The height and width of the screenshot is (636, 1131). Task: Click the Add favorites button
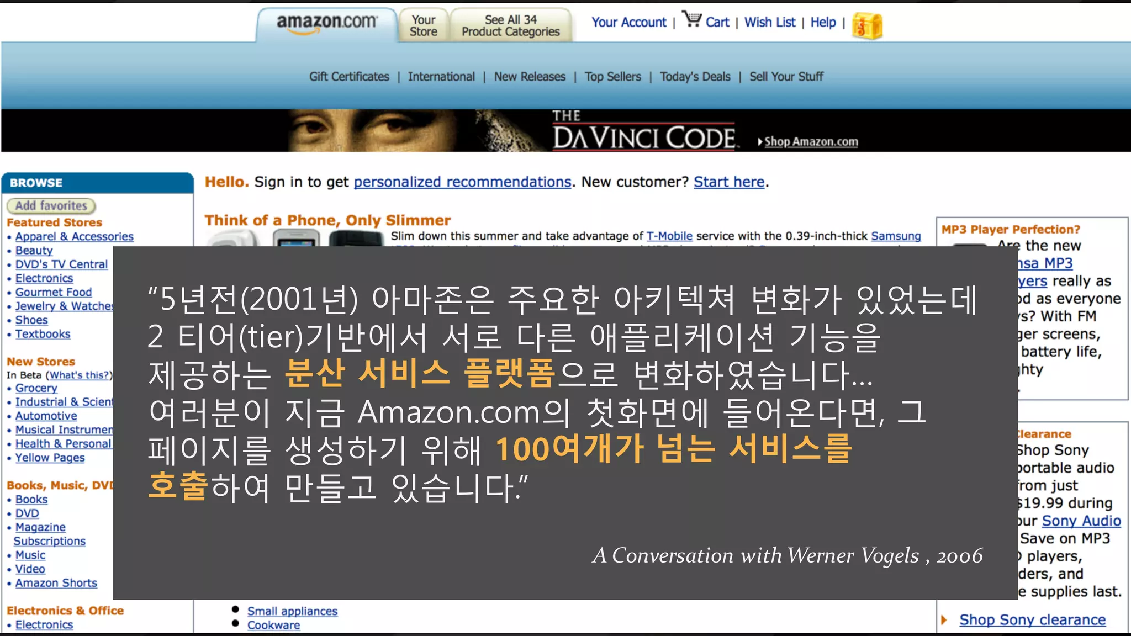51,206
